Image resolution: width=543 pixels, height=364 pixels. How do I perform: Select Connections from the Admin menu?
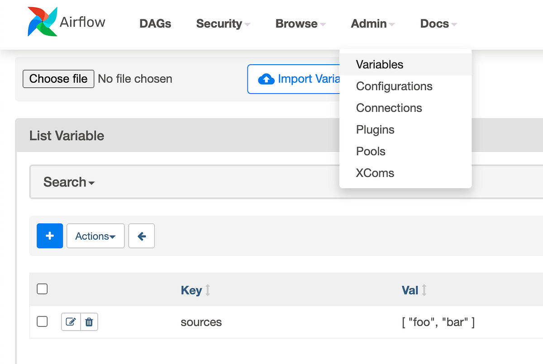pos(389,108)
